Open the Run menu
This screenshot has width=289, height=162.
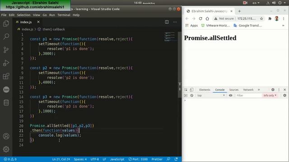52,15
